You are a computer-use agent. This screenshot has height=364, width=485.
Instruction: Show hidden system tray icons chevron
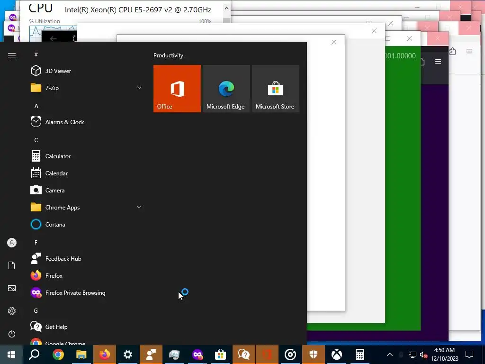pos(390,355)
